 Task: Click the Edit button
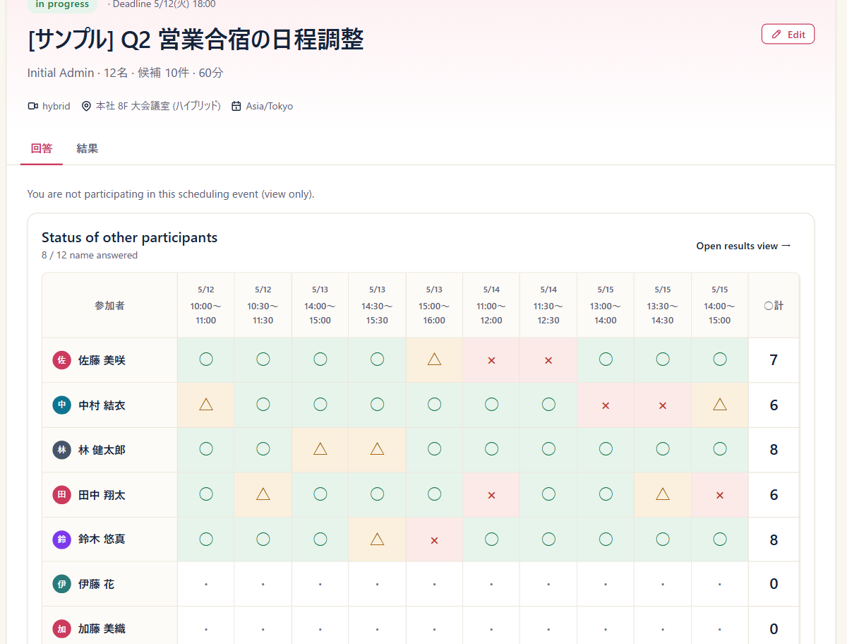pos(788,34)
